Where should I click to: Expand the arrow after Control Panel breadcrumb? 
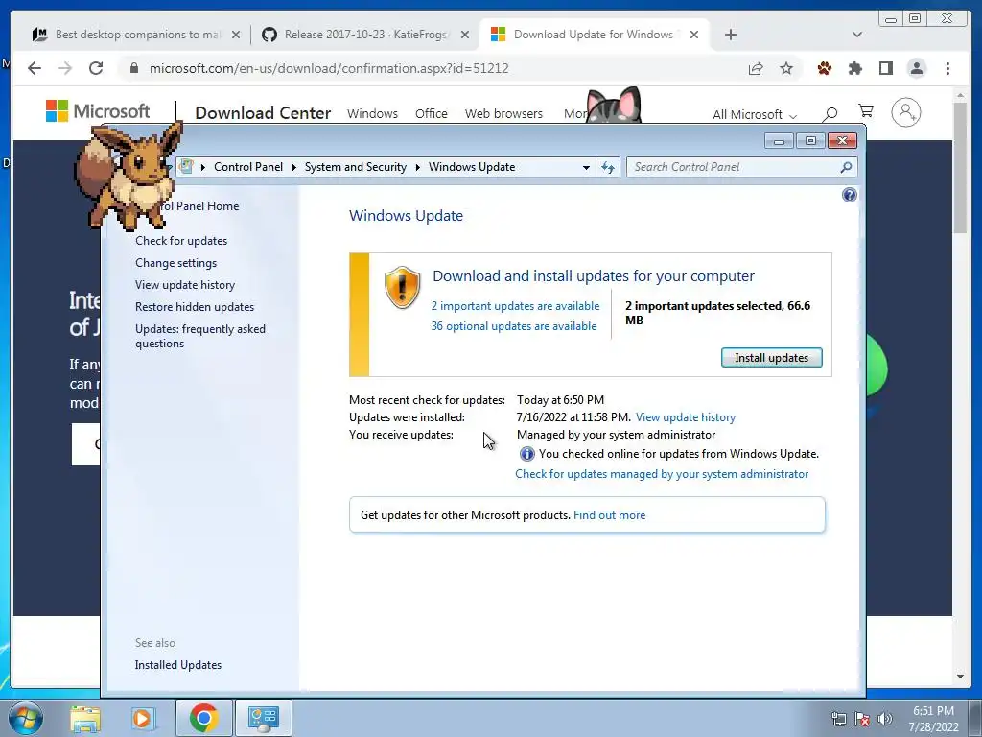point(293,167)
